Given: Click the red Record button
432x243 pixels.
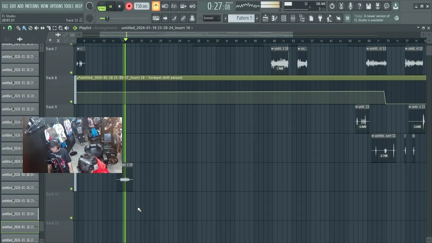Looking at the screenshot, I should pyautogui.click(x=129, y=6).
